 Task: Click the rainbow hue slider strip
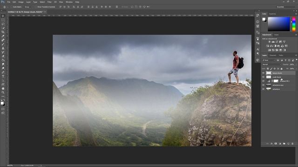[x=294, y=24]
